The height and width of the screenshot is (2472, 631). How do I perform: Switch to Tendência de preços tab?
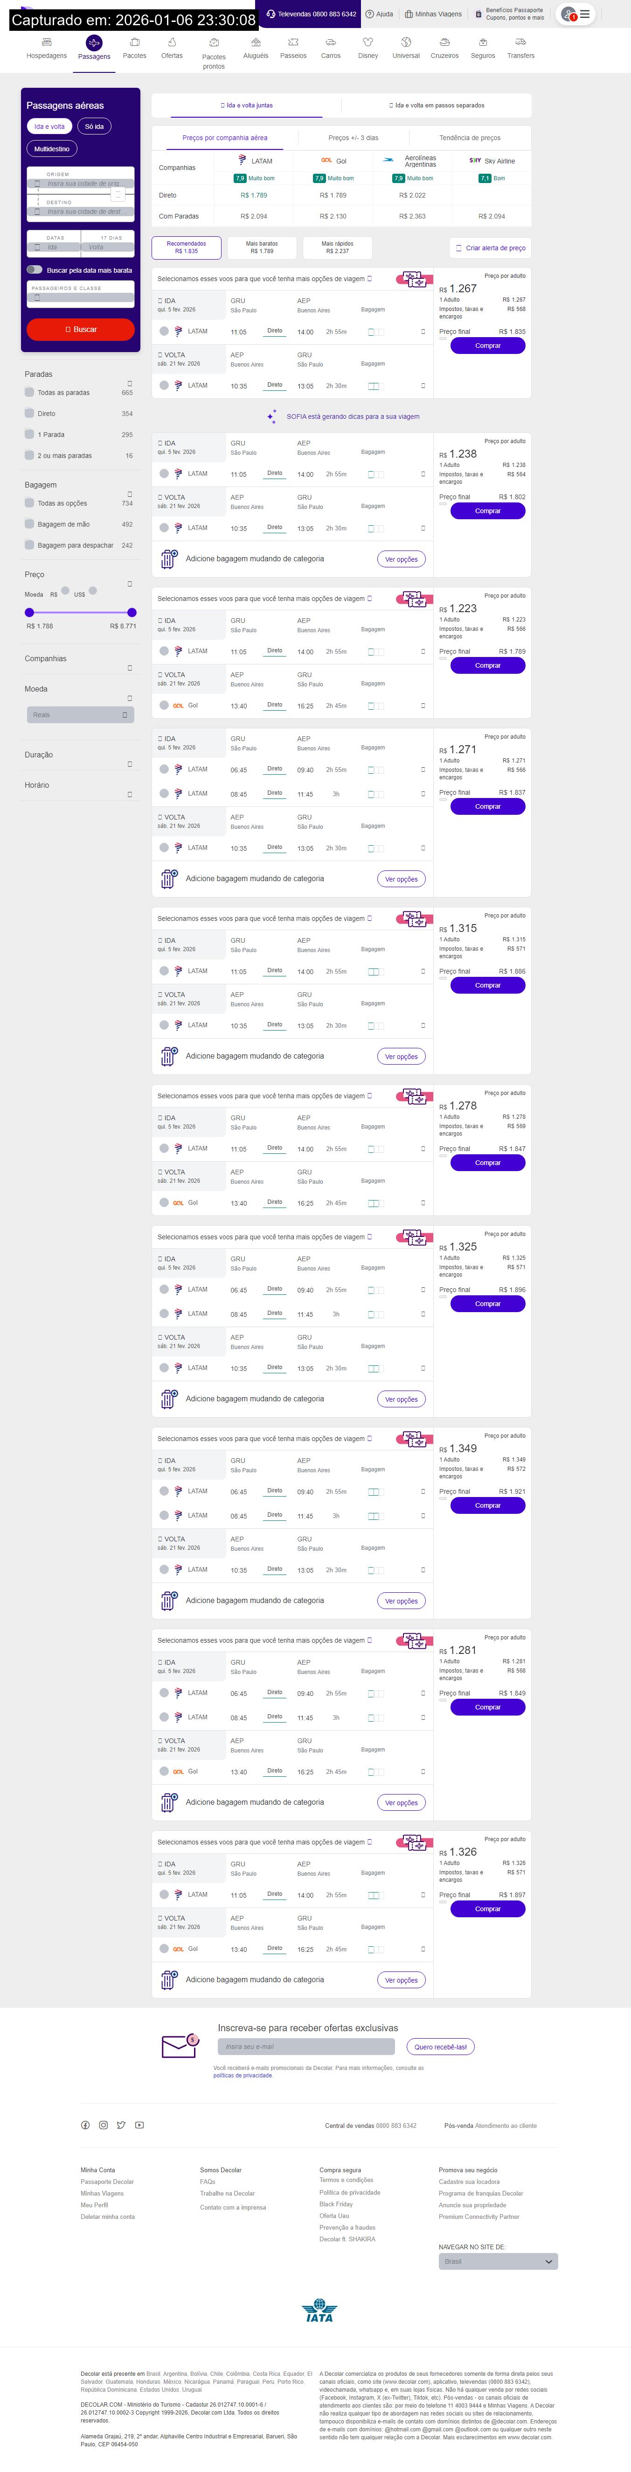click(470, 138)
